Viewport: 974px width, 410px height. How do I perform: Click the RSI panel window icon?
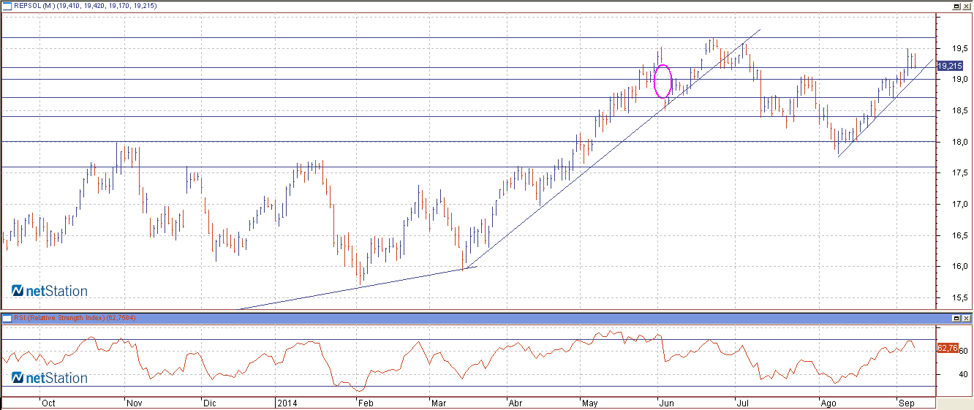click(x=7, y=318)
